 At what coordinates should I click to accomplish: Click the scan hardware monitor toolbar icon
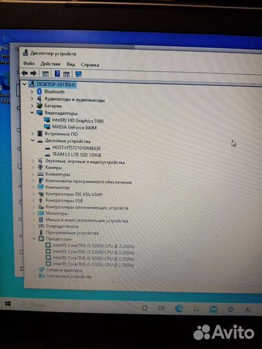tap(78, 74)
